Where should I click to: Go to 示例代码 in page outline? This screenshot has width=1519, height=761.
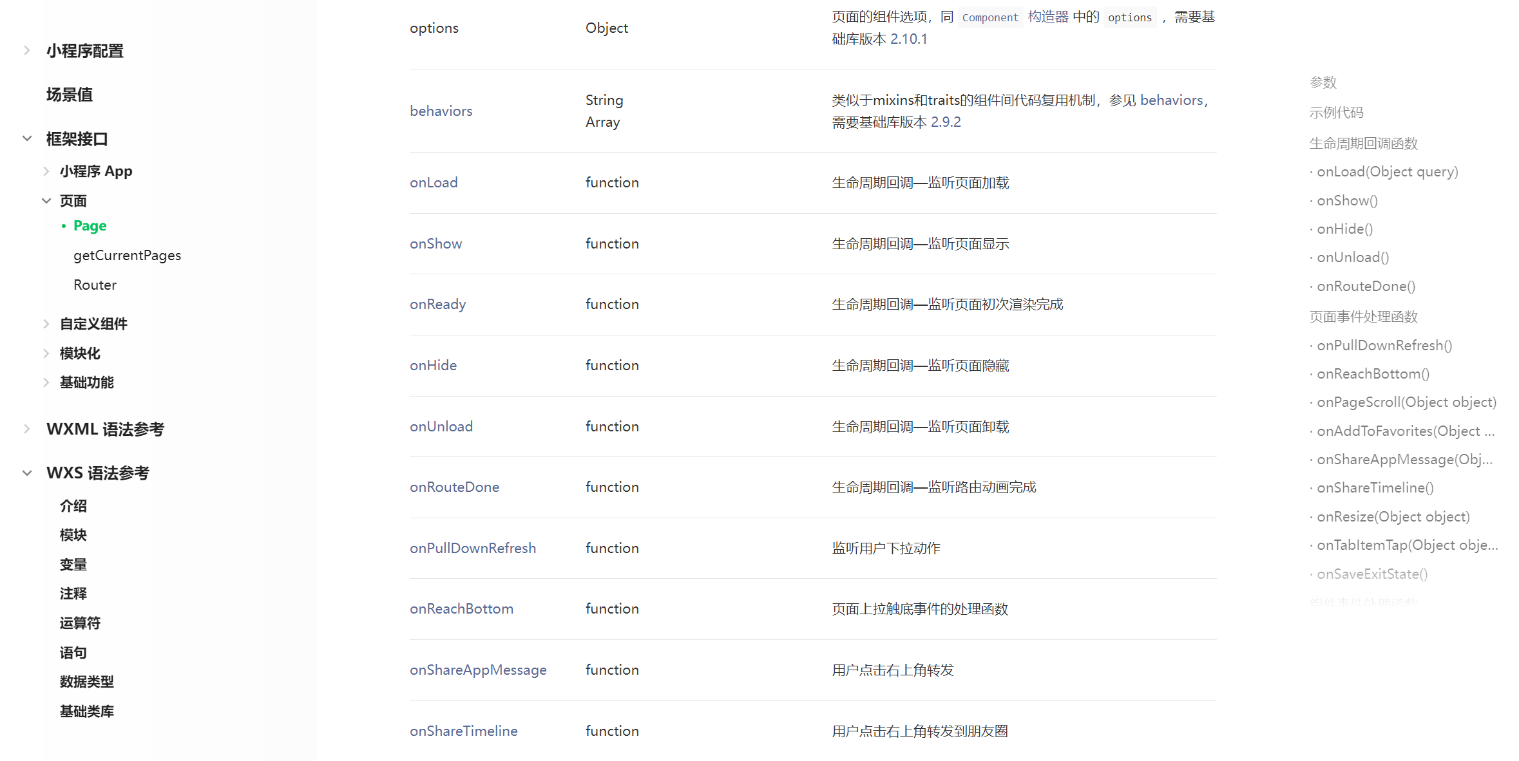pos(1336,113)
